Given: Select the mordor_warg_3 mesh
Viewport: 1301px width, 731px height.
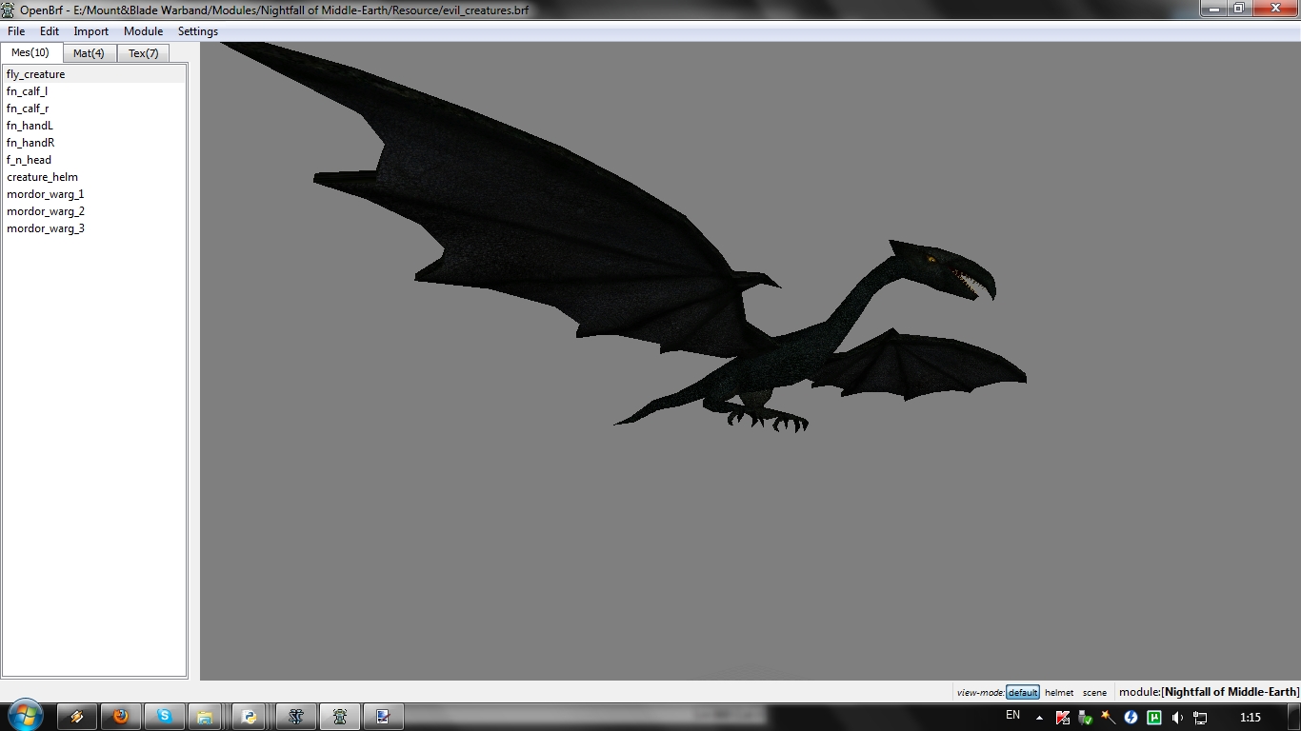Looking at the screenshot, I should (94, 228).
